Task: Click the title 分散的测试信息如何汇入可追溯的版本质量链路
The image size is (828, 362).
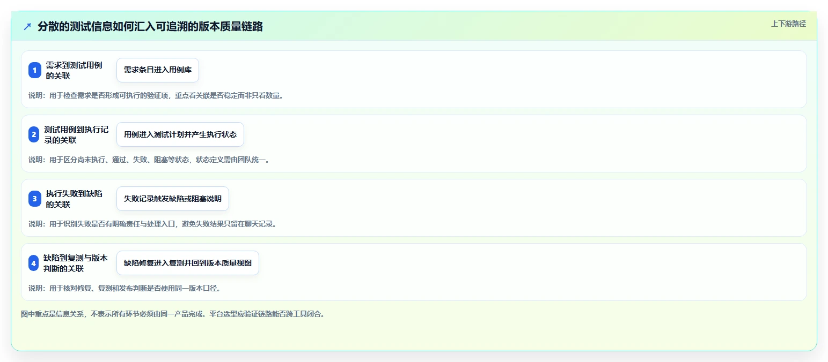Action: 150,26
